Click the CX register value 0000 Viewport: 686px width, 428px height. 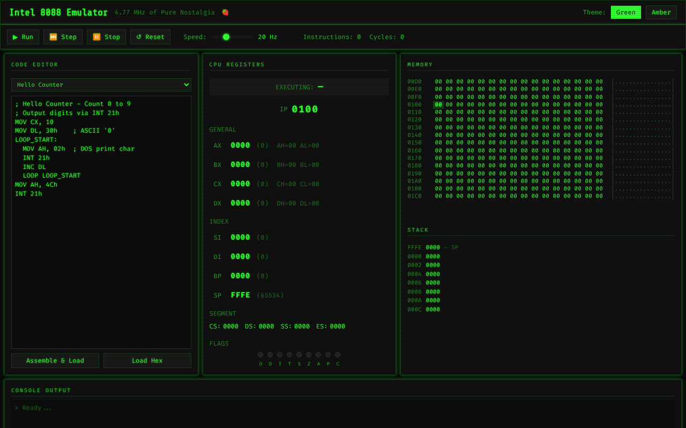click(x=240, y=184)
